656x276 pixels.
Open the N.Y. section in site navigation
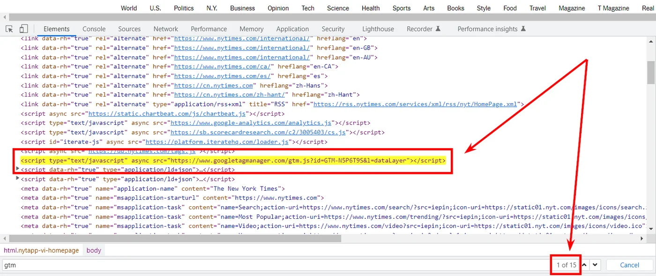[212, 8]
